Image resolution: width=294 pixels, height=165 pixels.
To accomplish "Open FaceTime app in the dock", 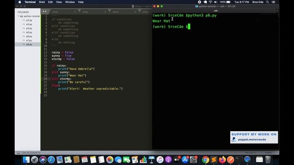I will coord(126,159).
